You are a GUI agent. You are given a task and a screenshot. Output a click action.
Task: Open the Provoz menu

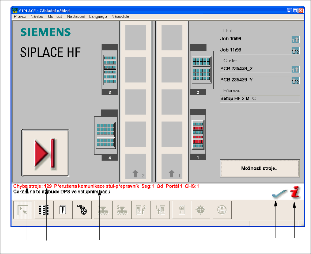[20, 16]
